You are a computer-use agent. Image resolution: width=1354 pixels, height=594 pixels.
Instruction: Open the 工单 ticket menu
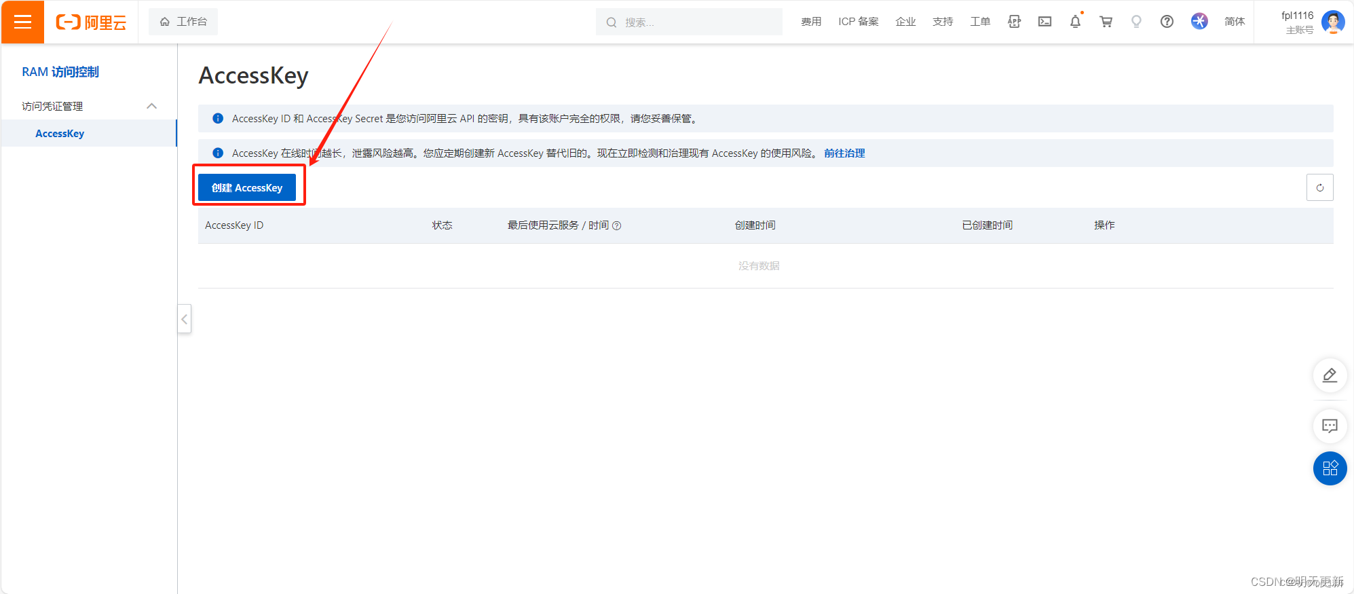[x=980, y=22]
